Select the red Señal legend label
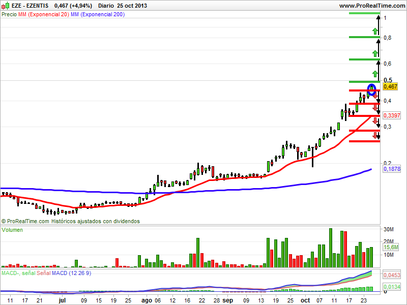The height and width of the screenshot is (305, 407). pyautogui.click(x=44, y=273)
